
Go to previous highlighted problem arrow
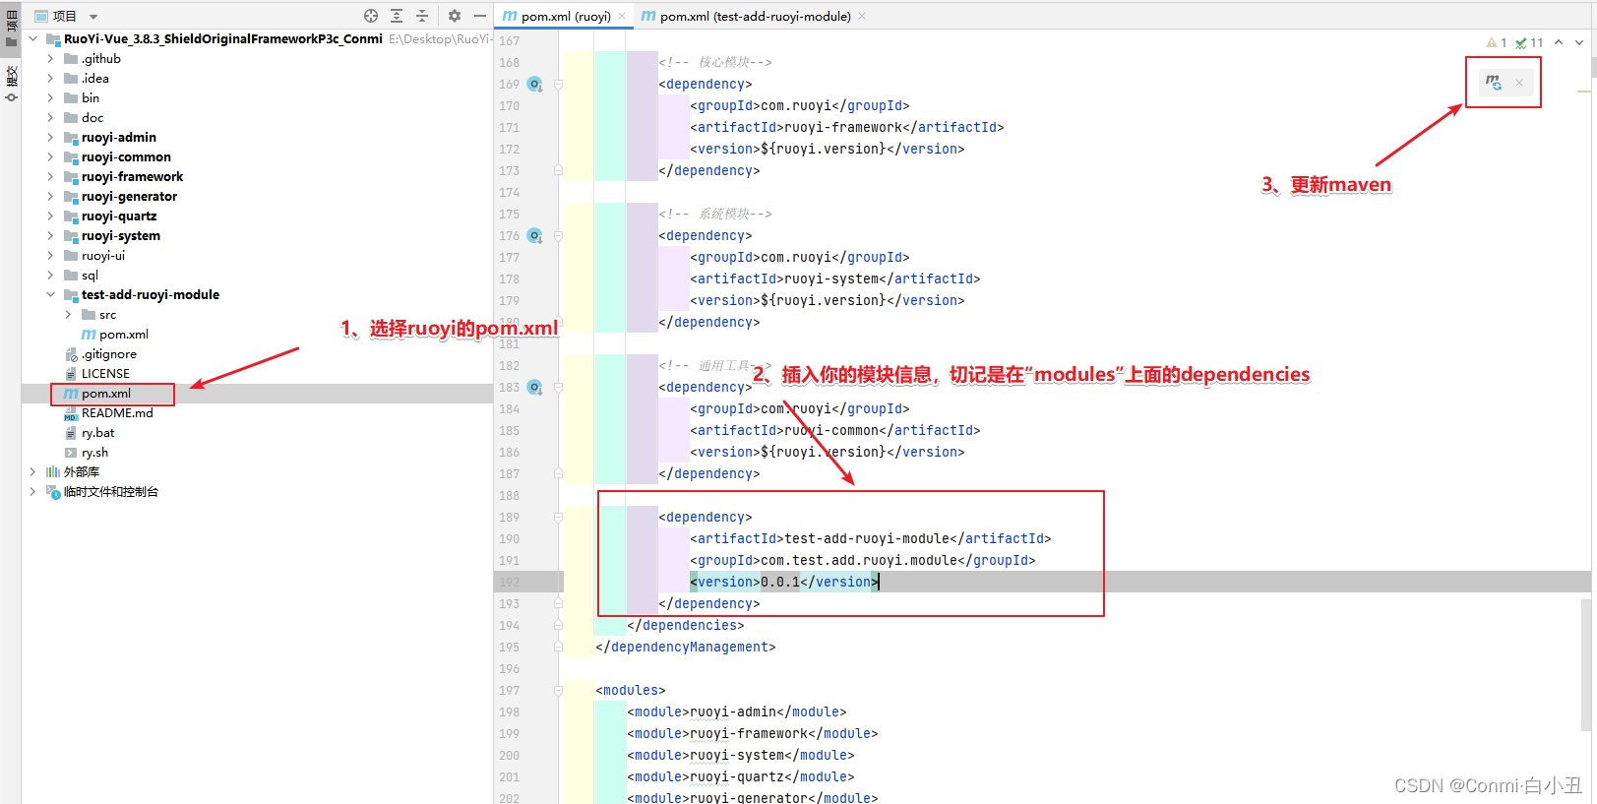click(1559, 42)
